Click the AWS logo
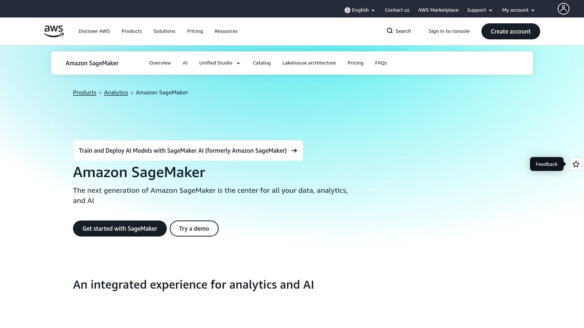Image resolution: width=584 pixels, height=328 pixels. [x=53, y=31]
